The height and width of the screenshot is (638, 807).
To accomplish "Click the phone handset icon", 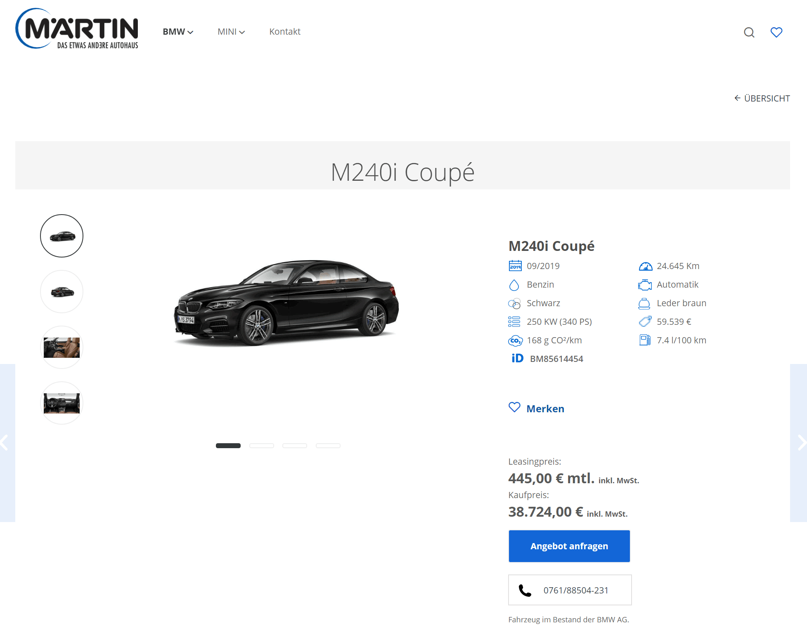I will [x=525, y=591].
